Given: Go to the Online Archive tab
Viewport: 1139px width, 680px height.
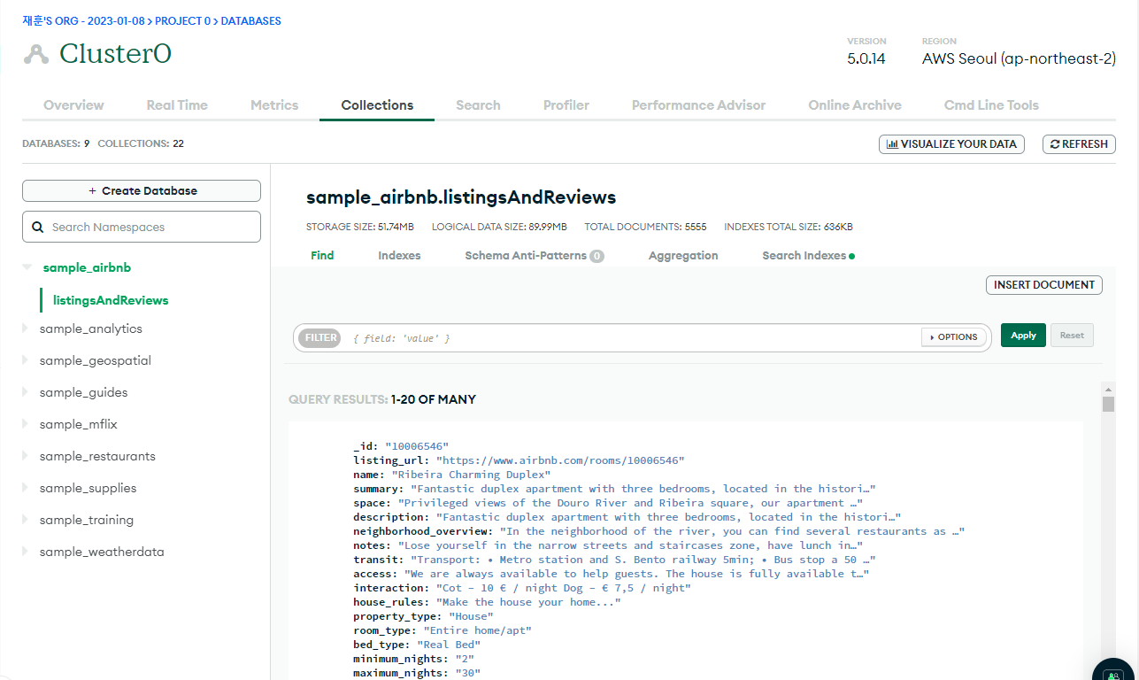Looking at the screenshot, I should (855, 104).
